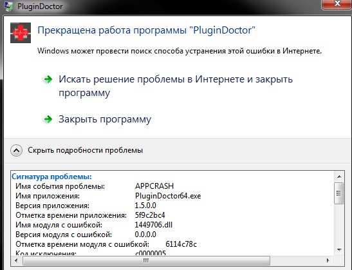Screen dimensions: 352x270
Task: Click the title bar PluginDoctor window icon
Action: (x=9, y=6)
